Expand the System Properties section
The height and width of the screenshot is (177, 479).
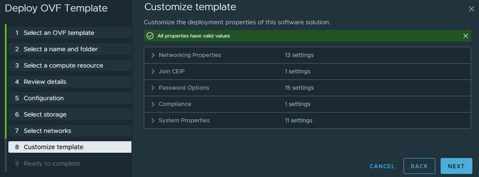pos(153,121)
